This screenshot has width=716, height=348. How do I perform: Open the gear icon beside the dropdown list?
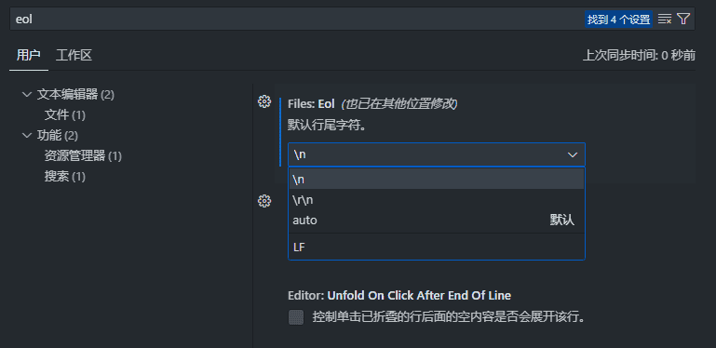pyautogui.click(x=264, y=201)
